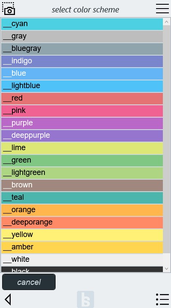Choose the indigo color scheme
This screenshot has height=308, width=171.
82,61
